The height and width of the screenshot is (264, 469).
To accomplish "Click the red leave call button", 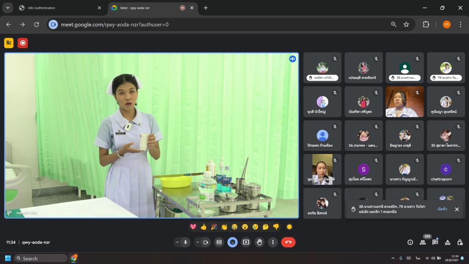I will click(x=288, y=242).
